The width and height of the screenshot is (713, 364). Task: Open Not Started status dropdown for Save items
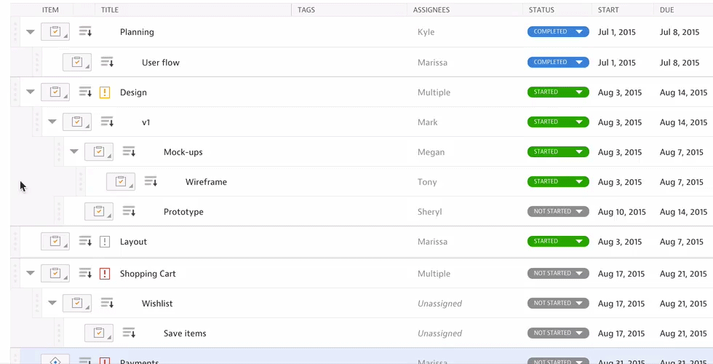[x=558, y=333]
